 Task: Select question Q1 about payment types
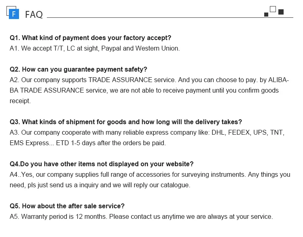pos(90,38)
